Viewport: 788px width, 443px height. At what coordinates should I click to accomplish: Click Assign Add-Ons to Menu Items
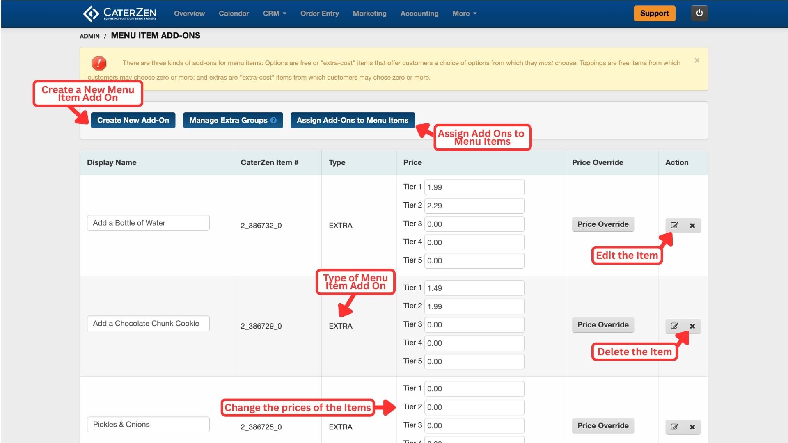point(352,120)
